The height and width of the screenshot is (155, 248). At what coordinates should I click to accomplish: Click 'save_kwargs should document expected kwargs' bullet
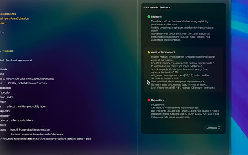pos(179,71)
